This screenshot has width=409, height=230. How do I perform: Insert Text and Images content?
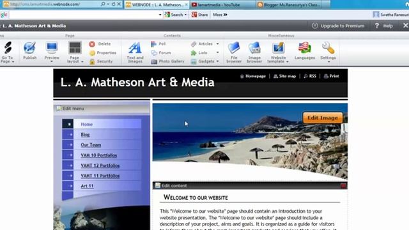coord(135,52)
